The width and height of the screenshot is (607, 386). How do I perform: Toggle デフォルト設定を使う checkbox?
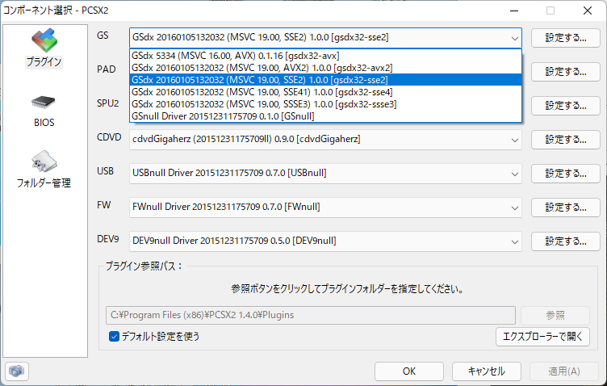[114, 337]
